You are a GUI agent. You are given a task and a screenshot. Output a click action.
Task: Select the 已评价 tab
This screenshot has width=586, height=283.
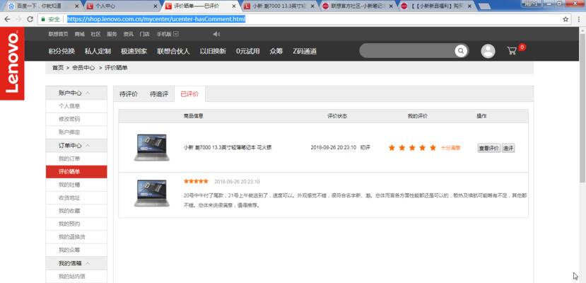190,94
